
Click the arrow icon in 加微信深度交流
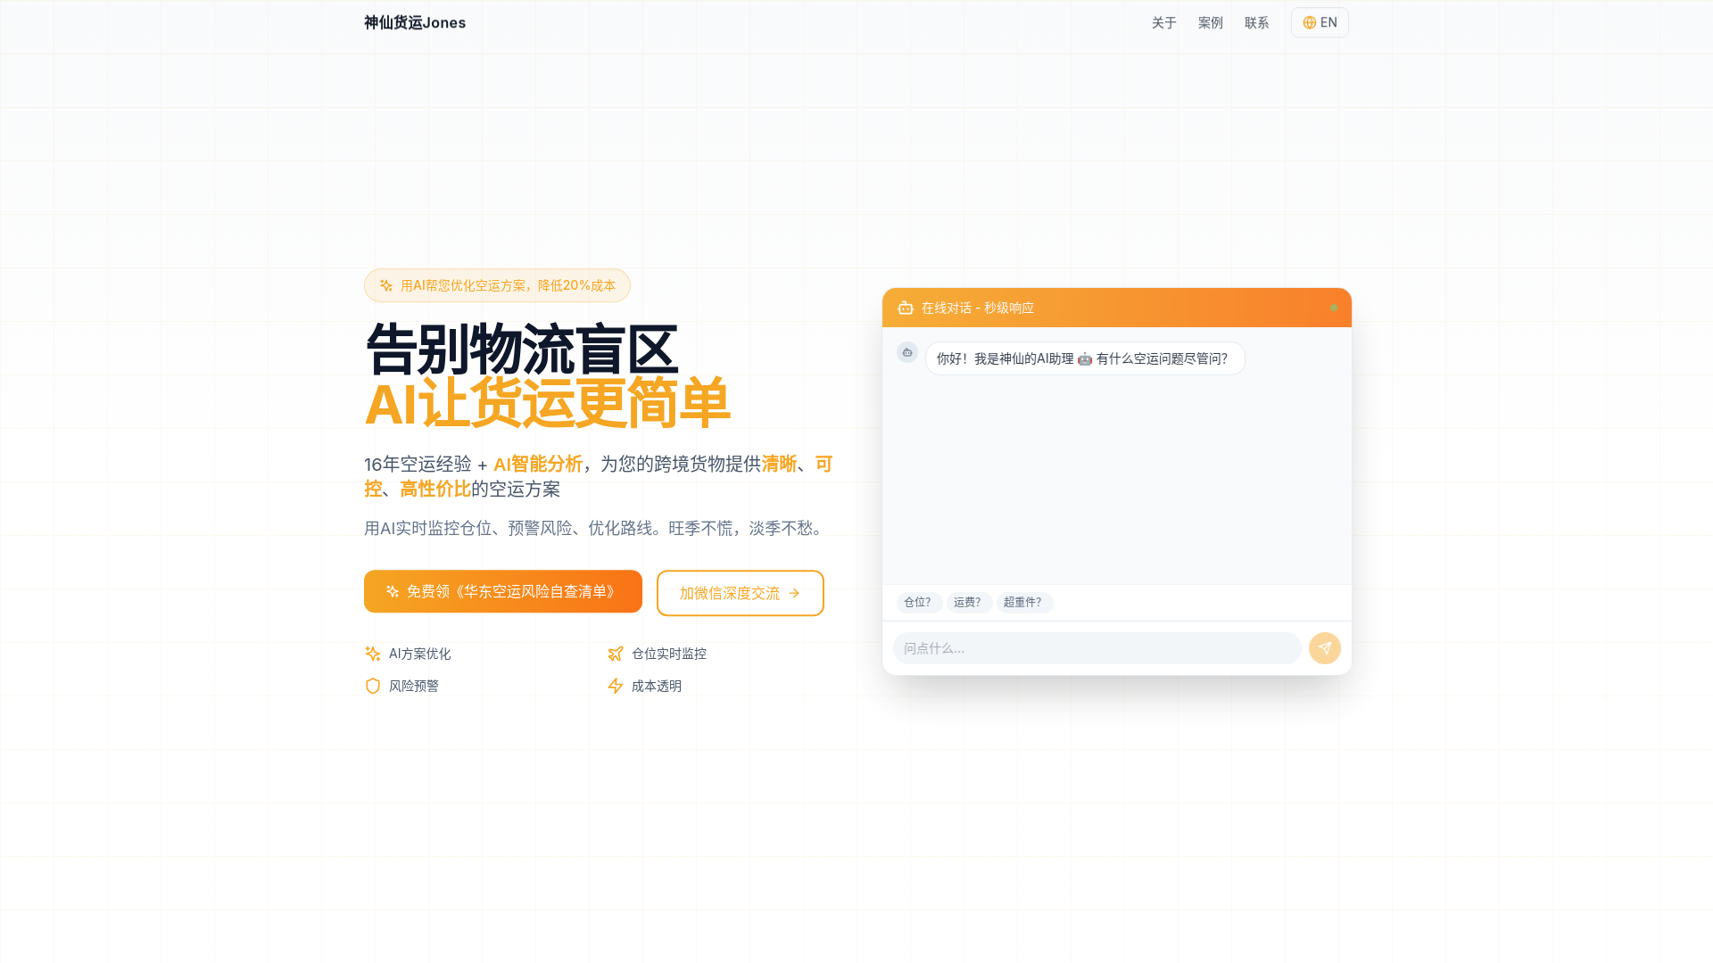[794, 593]
